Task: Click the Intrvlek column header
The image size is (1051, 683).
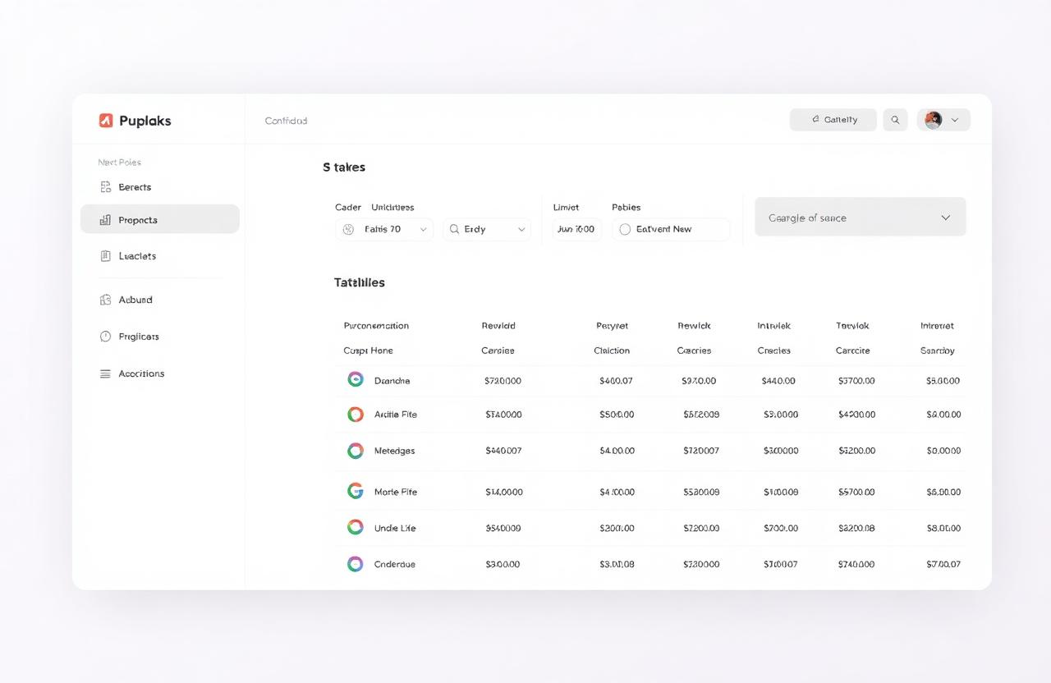Action: (773, 326)
